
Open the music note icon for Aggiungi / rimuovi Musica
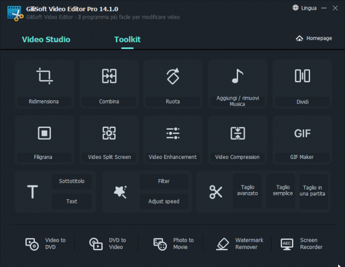237,76
